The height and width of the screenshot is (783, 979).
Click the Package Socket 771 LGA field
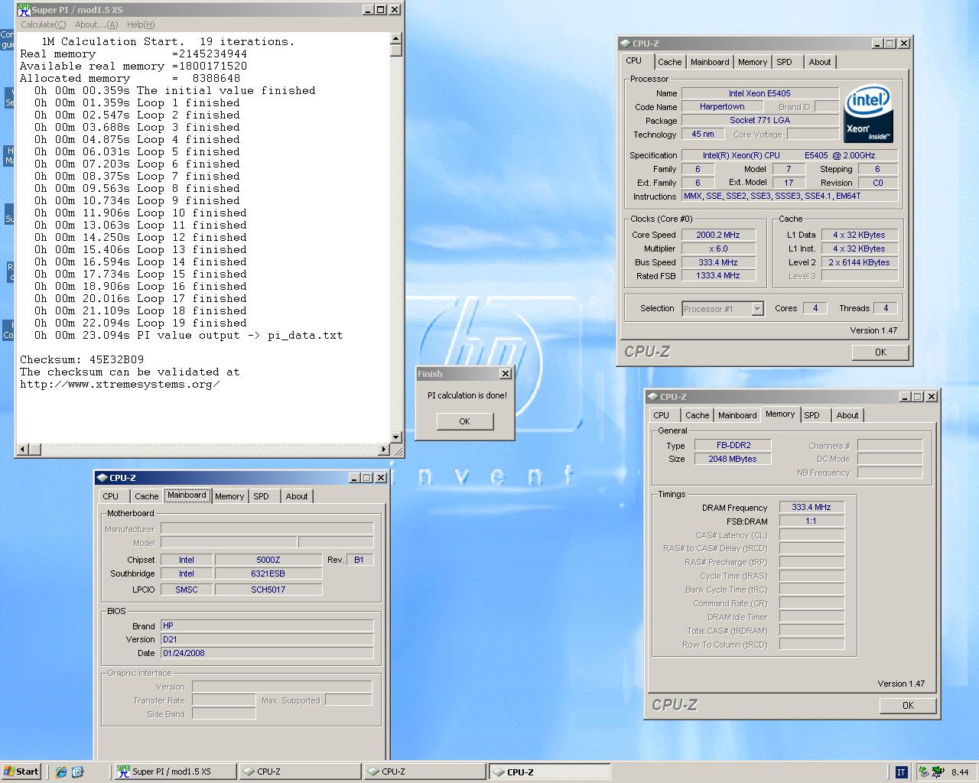pyautogui.click(x=759, y=120)
